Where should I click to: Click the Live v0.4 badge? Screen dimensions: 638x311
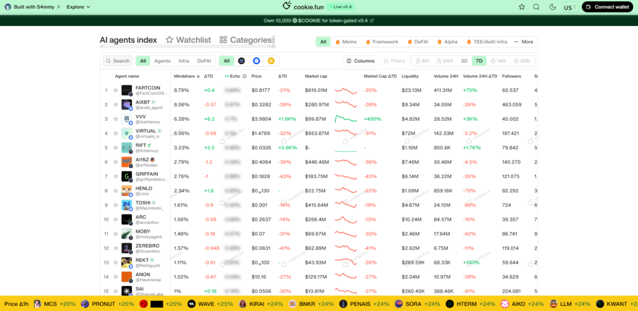(341, 7)
